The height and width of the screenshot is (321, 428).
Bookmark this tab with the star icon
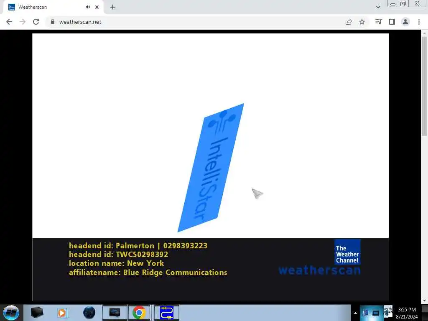point(362,22)
